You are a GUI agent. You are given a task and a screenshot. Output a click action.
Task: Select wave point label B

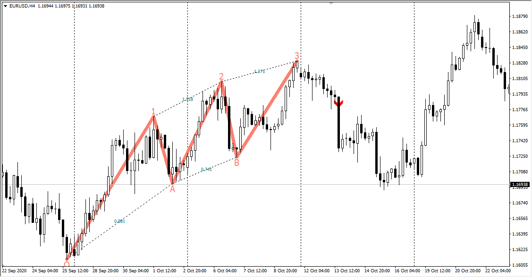[x=236, y=163]
